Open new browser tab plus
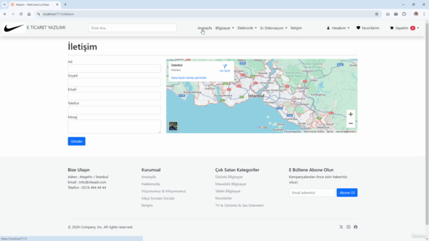This screenshot has width=429, height=241. (x=65, y=5)
